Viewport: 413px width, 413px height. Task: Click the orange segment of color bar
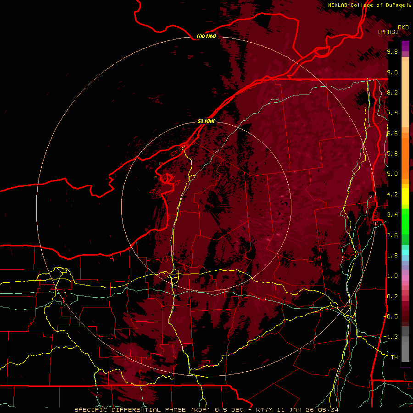click(x=405, y=158)
